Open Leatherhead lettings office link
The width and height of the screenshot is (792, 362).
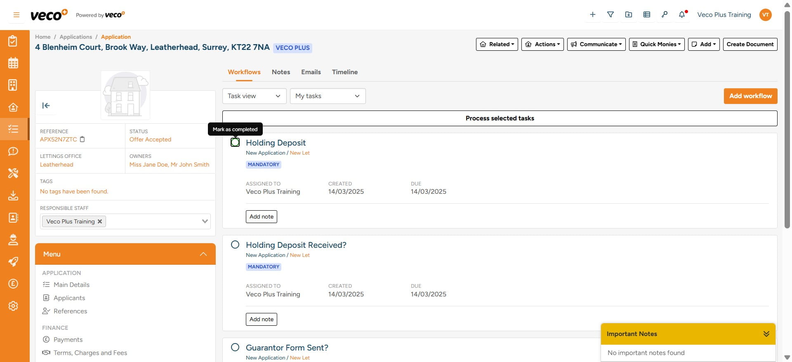[x=57, y=165]
